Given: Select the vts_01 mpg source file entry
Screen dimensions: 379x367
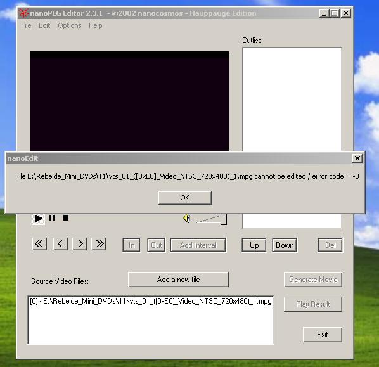Looking at the screenshot, I should [151, 301].
